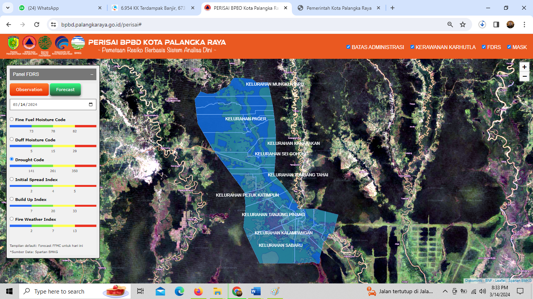Select Fine Fuel Moisture Code radio
Viewport: 533px width, 299px height.
(12, 119)
